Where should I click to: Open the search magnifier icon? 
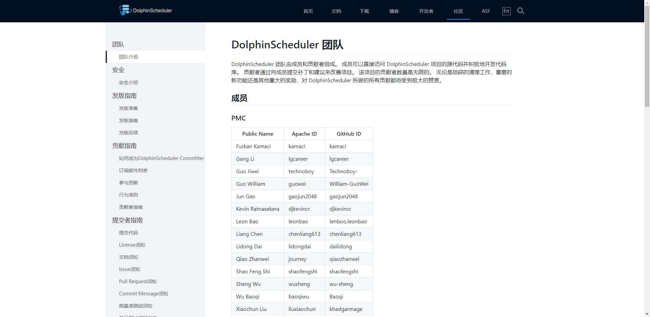[521, 11]
